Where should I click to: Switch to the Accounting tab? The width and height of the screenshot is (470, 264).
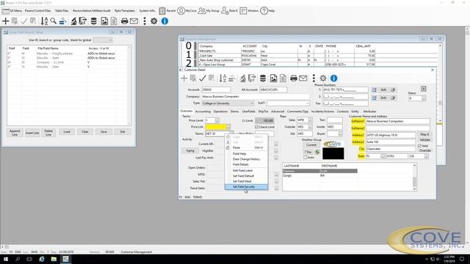click(203, 111)
